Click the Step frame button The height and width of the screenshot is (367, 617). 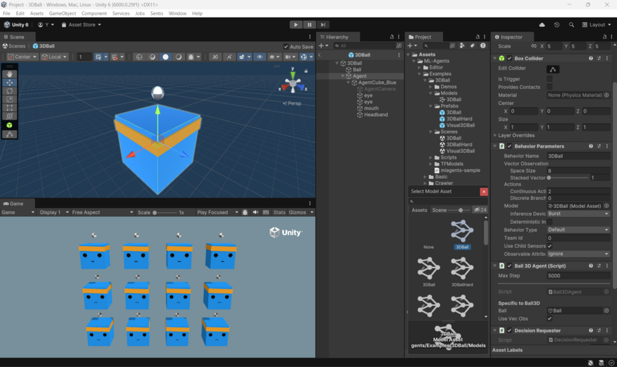[x=323, y=25]
